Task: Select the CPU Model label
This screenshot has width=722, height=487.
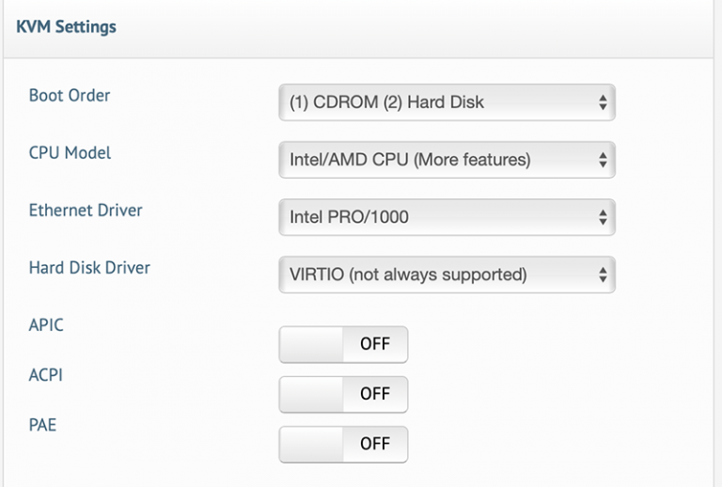Action: point(70,153)
